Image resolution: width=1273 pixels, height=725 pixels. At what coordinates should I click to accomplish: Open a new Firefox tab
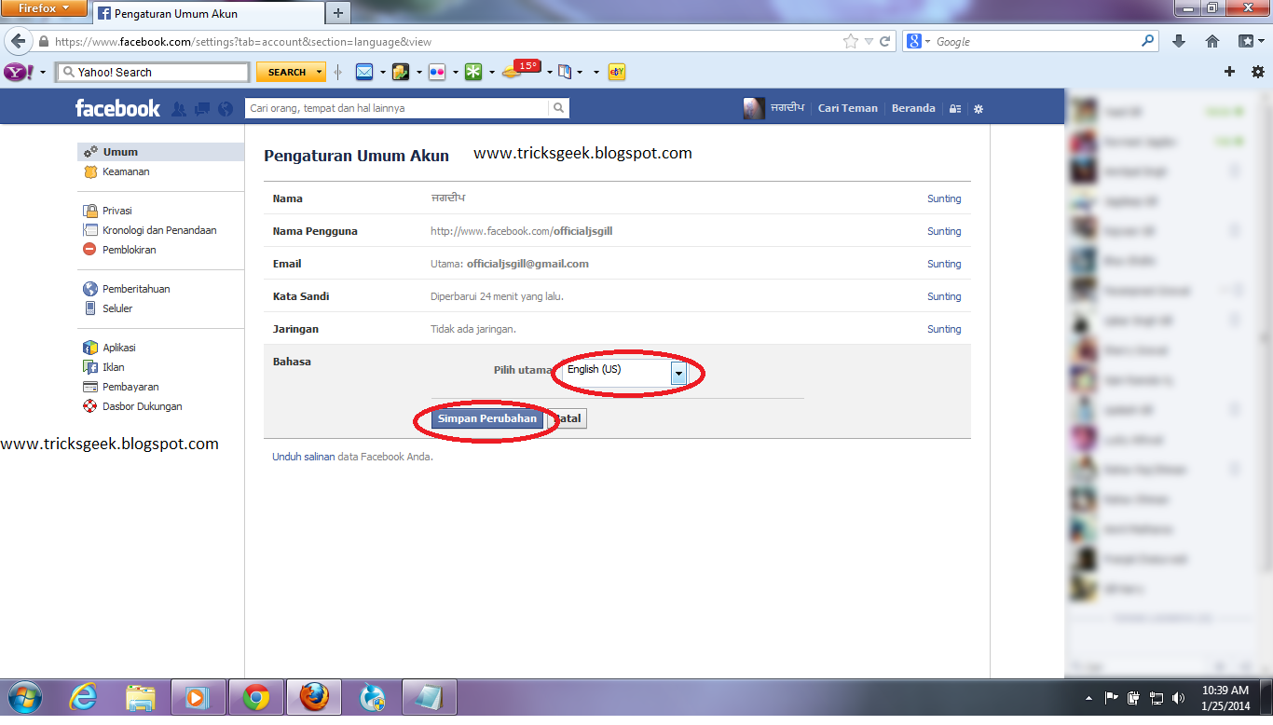(x=338, y=13)
